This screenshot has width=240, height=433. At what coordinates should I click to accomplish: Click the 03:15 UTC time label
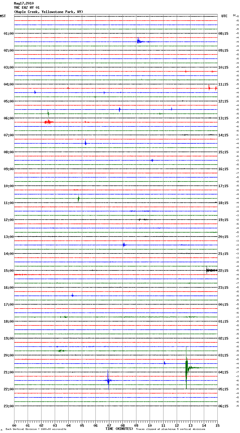pyautogui.click(x=223, y=355)
